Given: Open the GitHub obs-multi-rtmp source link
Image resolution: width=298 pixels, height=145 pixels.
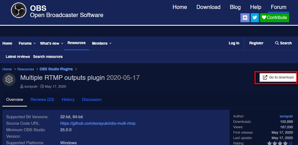Looking at the screenshot, I should 98,123.
